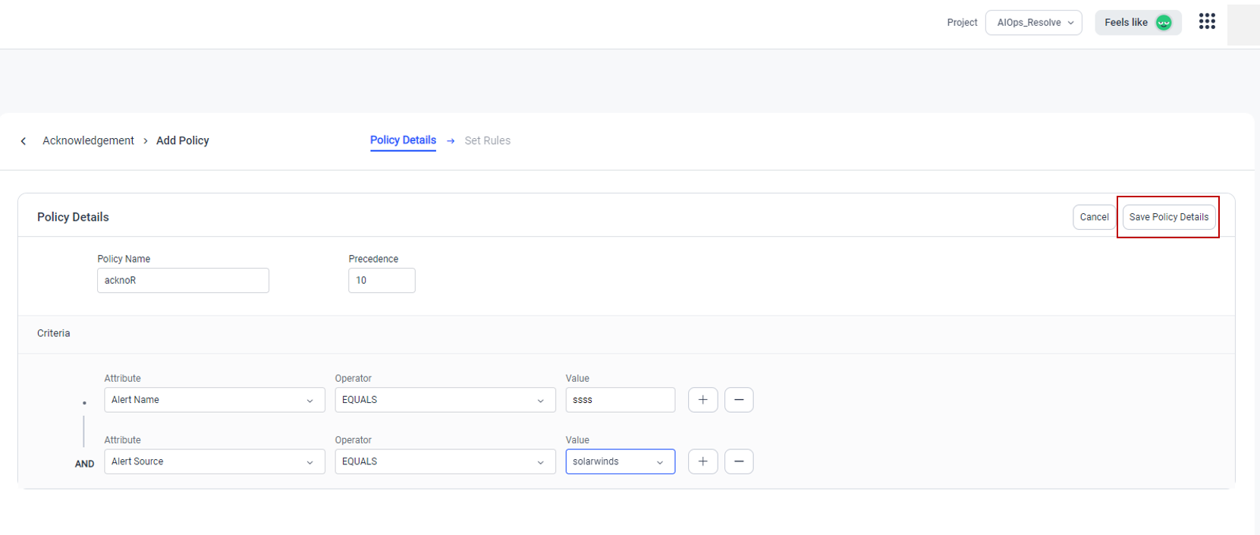Switch to the Set Rules step
The width and height of the screenshot is (1260, 535).
(487, 141)
